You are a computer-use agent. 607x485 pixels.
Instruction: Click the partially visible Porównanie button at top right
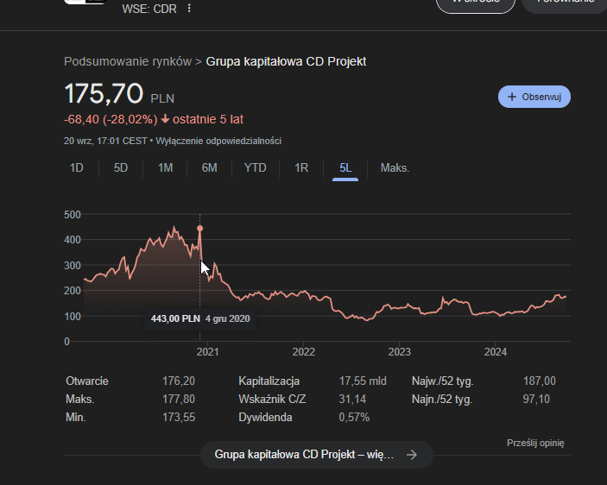coord(565,3)
